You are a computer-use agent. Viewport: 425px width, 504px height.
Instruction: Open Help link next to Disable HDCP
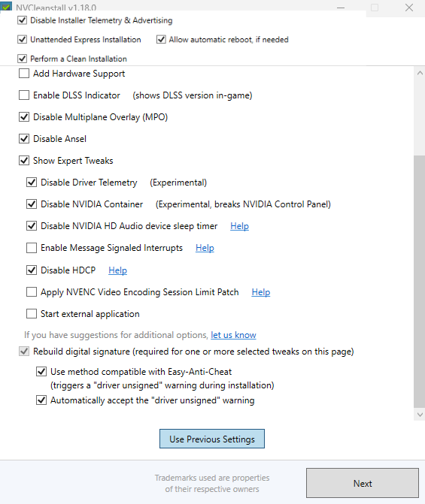[x=117, y=270]
